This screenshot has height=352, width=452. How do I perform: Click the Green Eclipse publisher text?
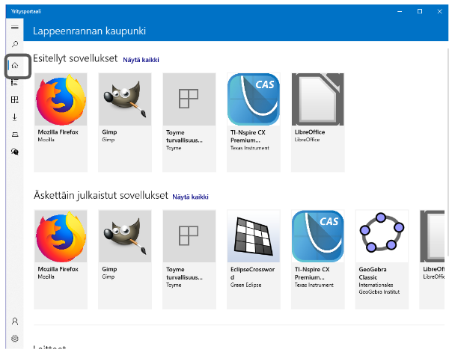(246, 285)
